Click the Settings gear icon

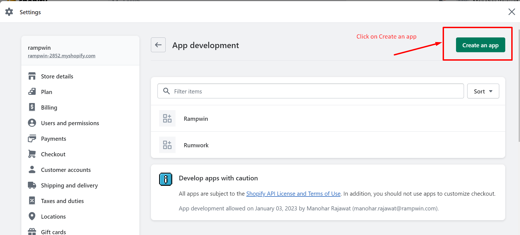[x=9, y=12]
